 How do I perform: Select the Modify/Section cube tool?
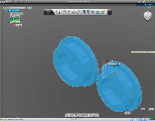[x=79, y=12]
